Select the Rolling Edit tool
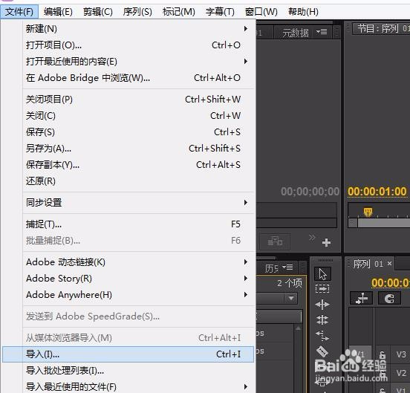The height and width of the screenshot is (393, 410). [322, 319]
